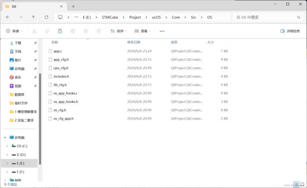Image resolution: width=307 pixels, height=188 pixels.
Task: Click the chevron after Core in the path
Action: 185,17
